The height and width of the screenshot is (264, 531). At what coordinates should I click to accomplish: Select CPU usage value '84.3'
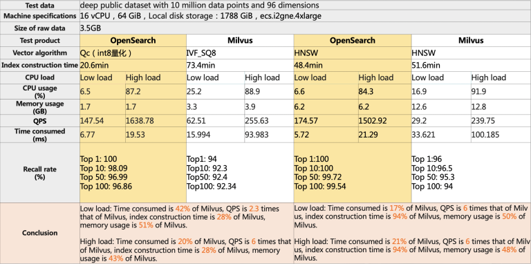[366, 92]
